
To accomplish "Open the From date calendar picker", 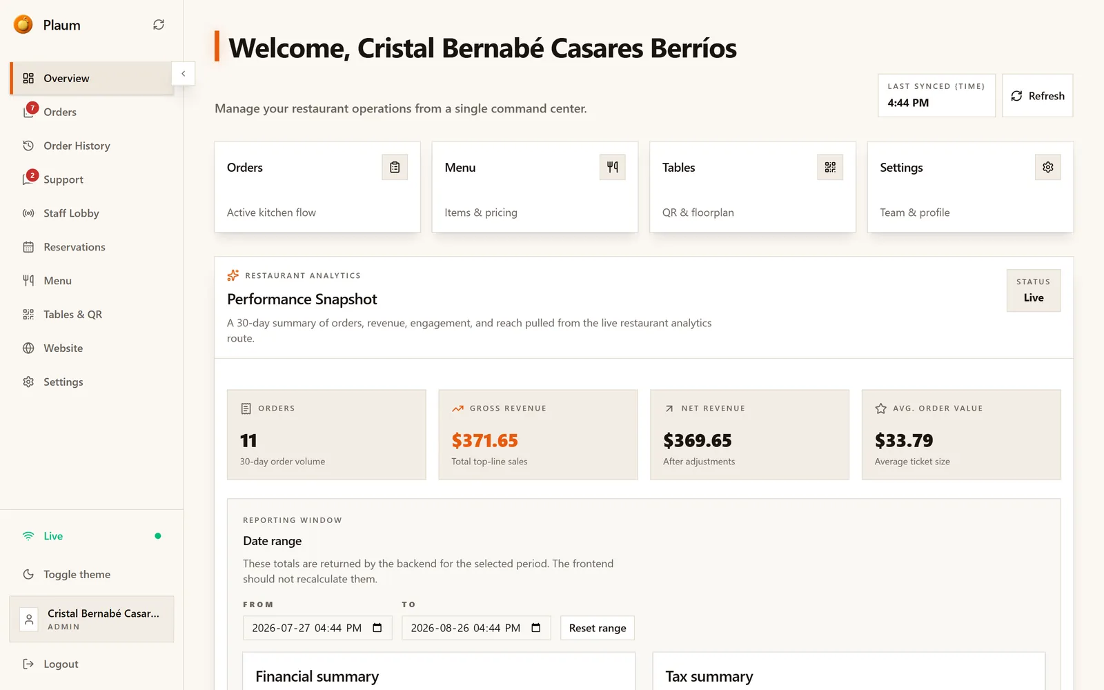I will click(x=377, y=628).
